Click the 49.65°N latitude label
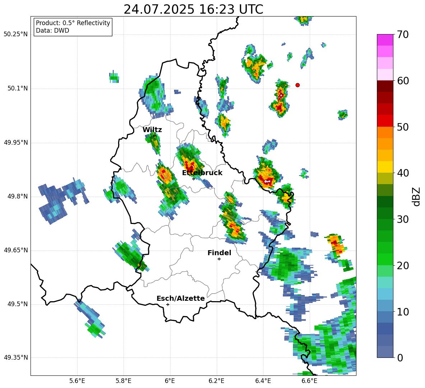Image resolution: width=425 pixels, height=388 pixels. 16,250
